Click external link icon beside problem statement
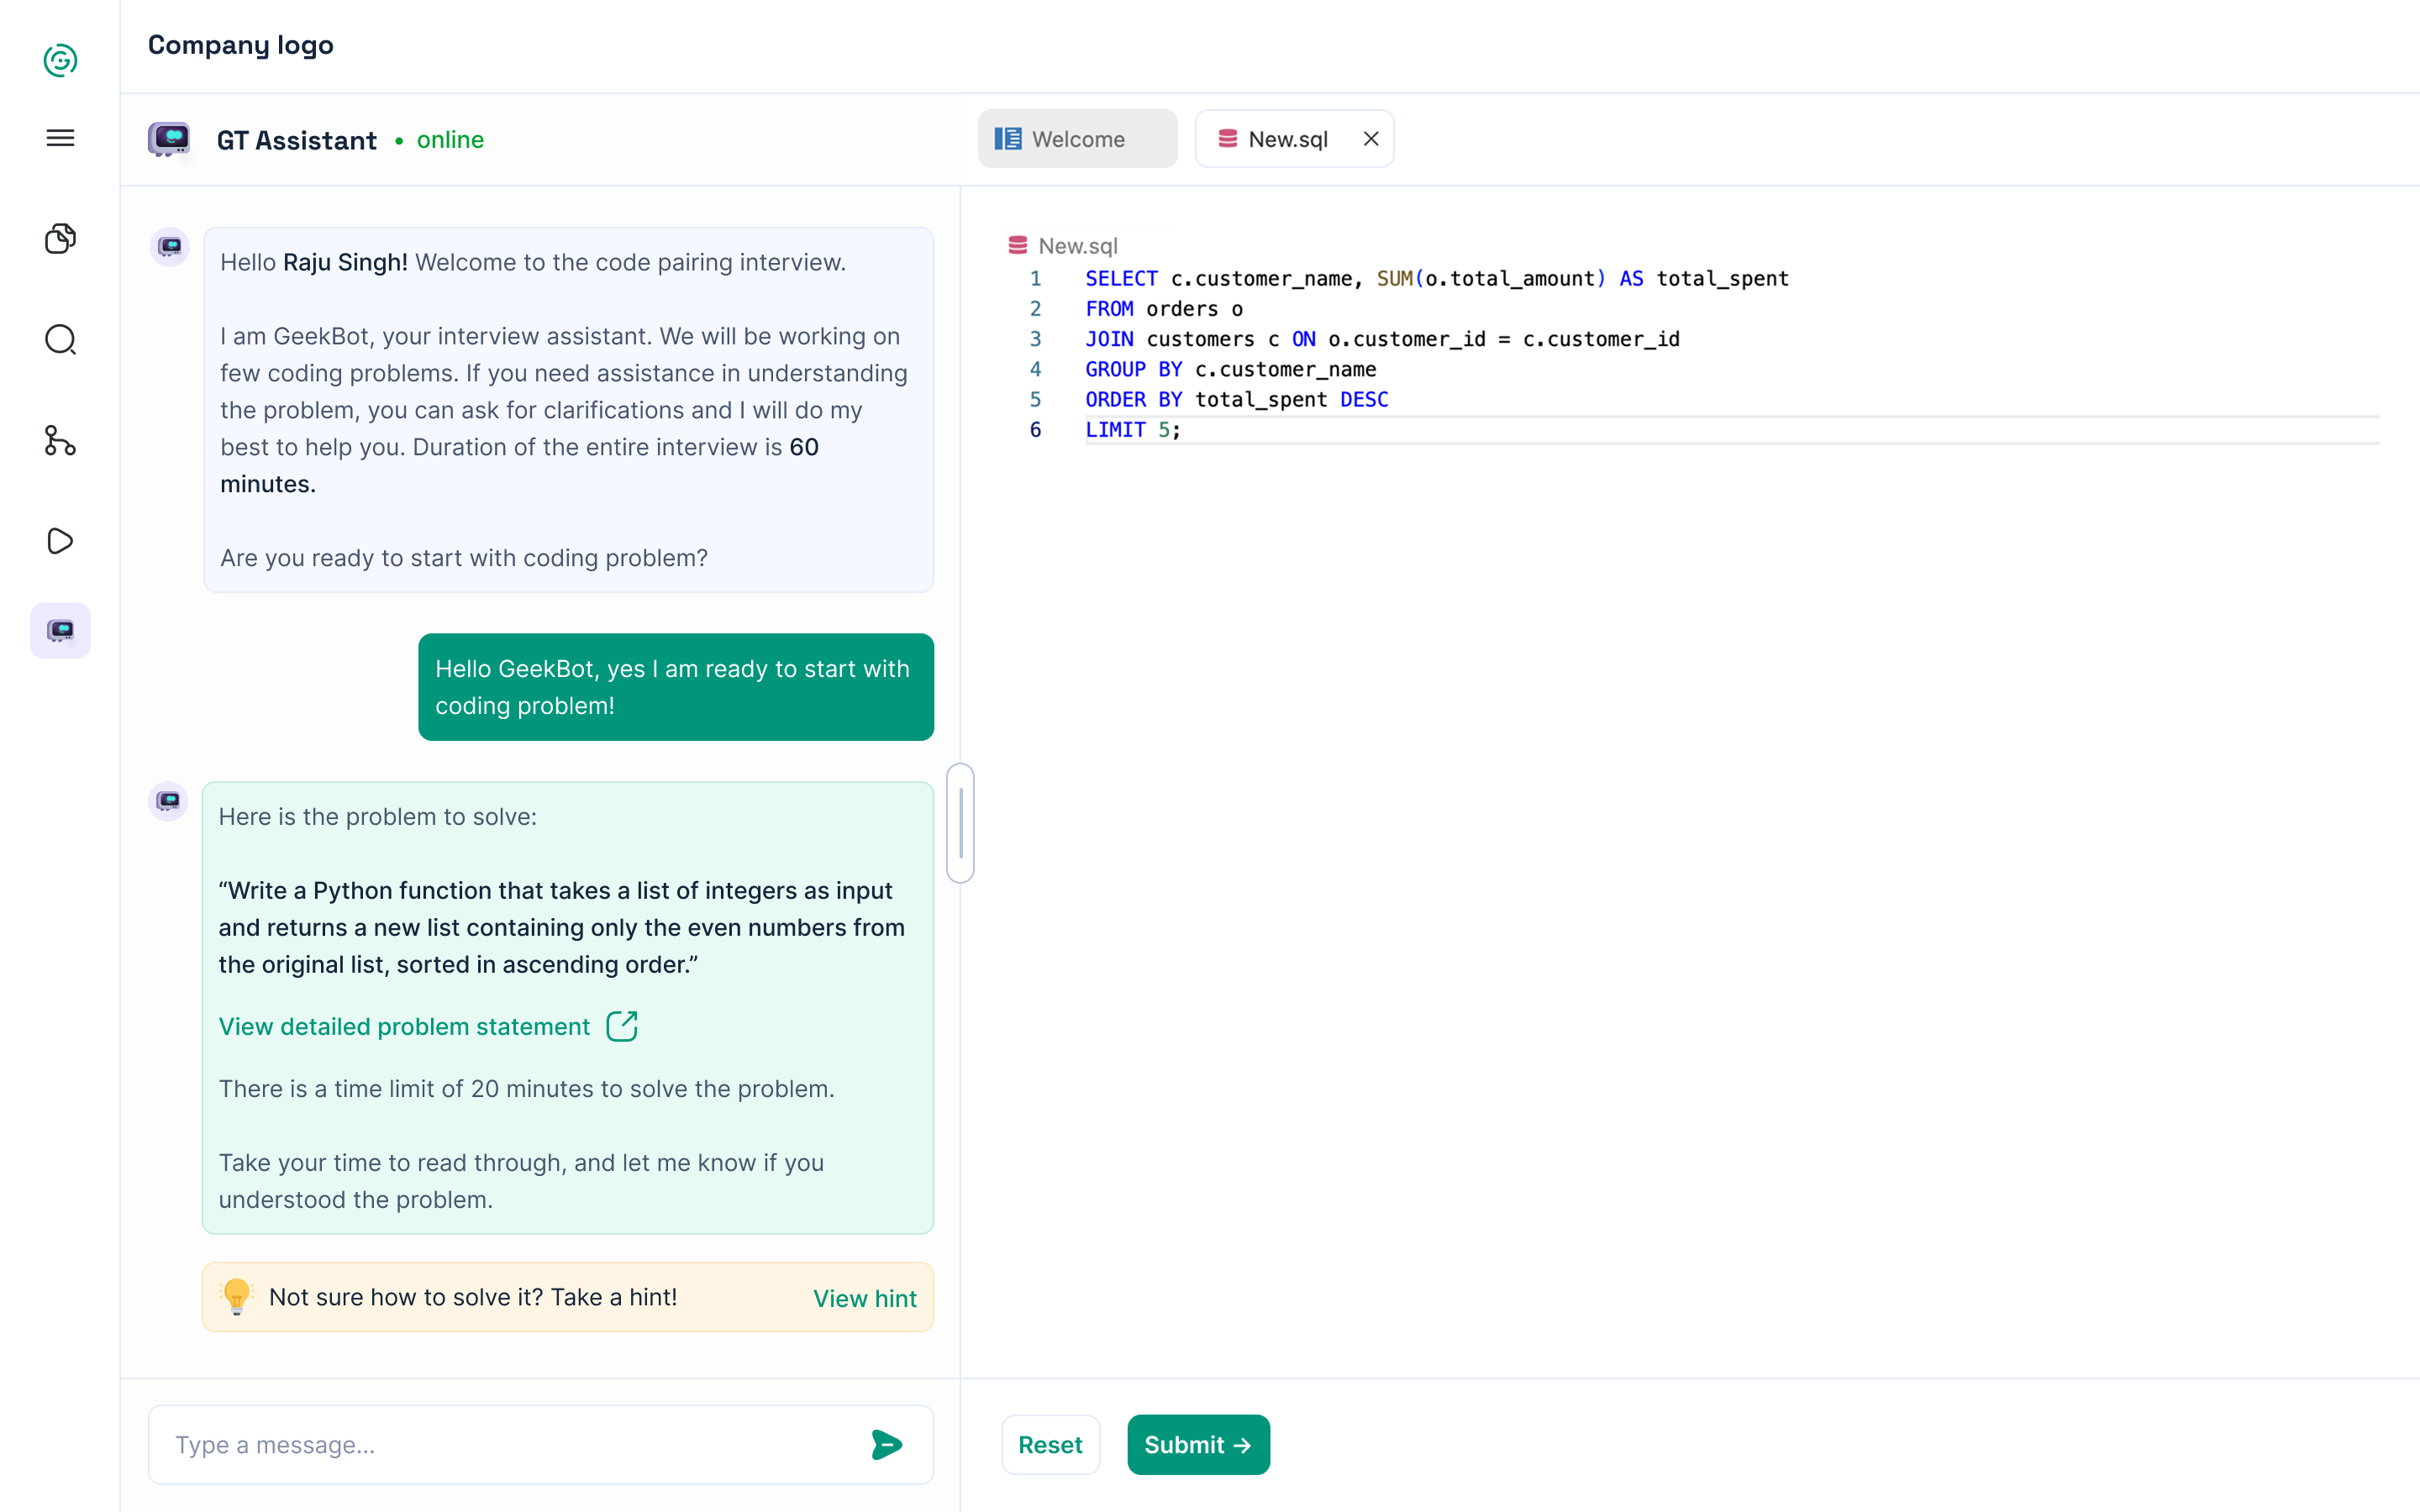Image resolution: width=2420 pixels, height=1512 pixels. pos(622,1026)
